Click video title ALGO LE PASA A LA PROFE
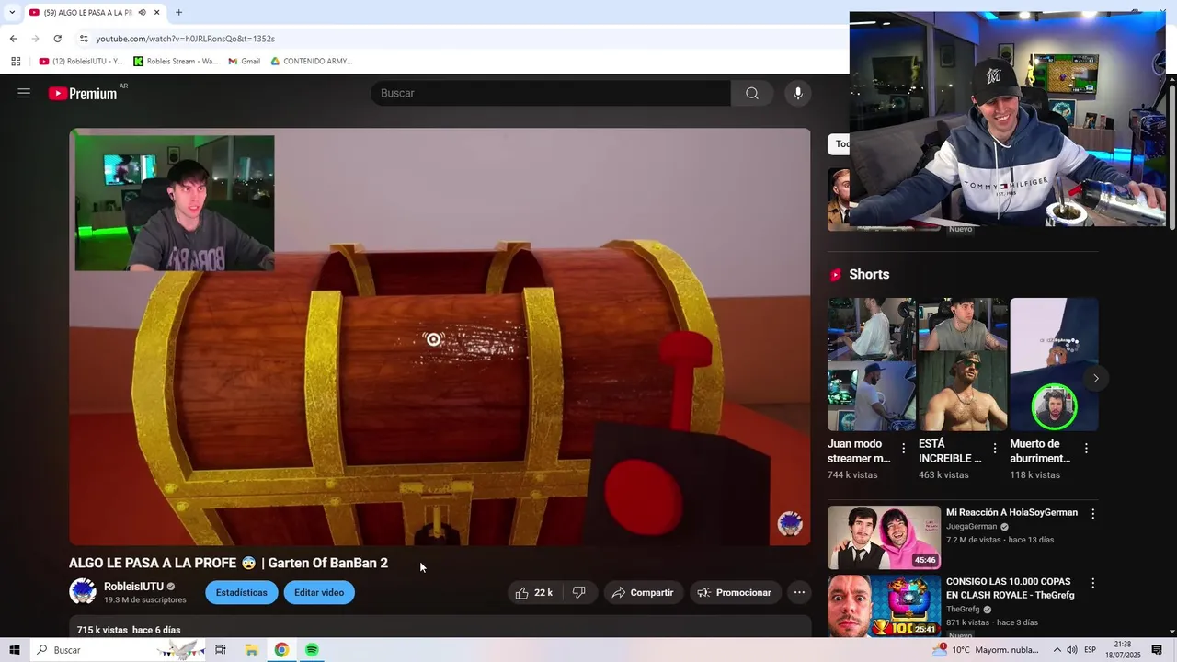1177x662 pixels. [228, 563]
